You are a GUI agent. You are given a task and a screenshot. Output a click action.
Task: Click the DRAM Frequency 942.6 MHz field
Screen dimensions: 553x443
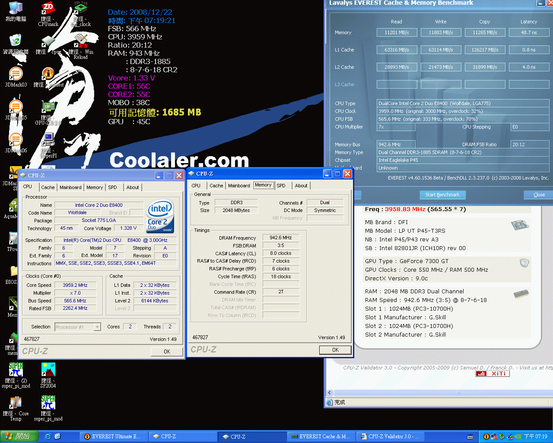[281, 238]
